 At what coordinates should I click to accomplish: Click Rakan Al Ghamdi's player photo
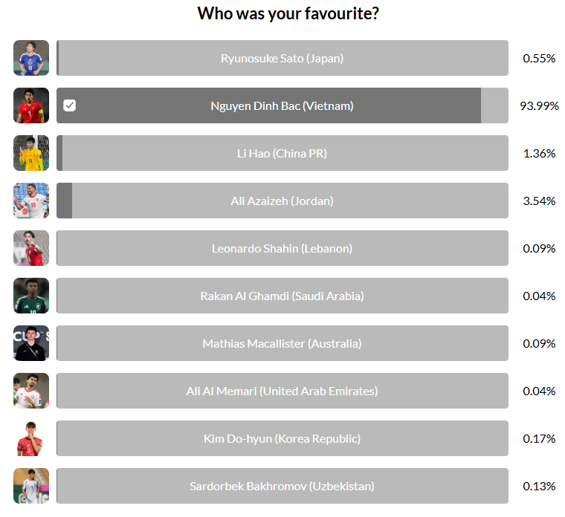coord(31,296)
